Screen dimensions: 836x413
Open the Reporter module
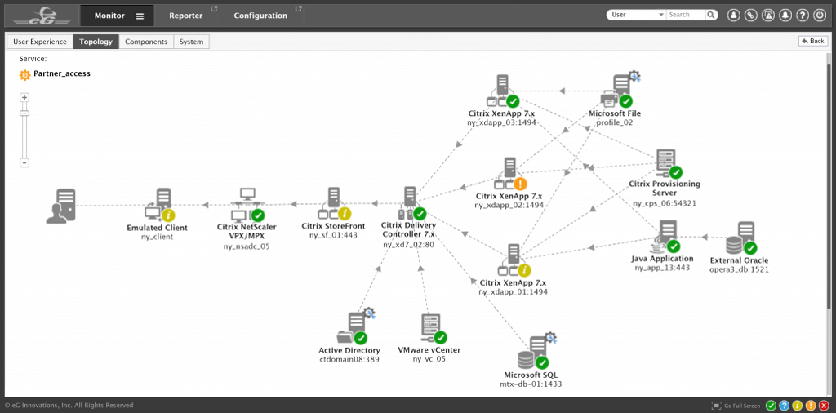[186, 16]
